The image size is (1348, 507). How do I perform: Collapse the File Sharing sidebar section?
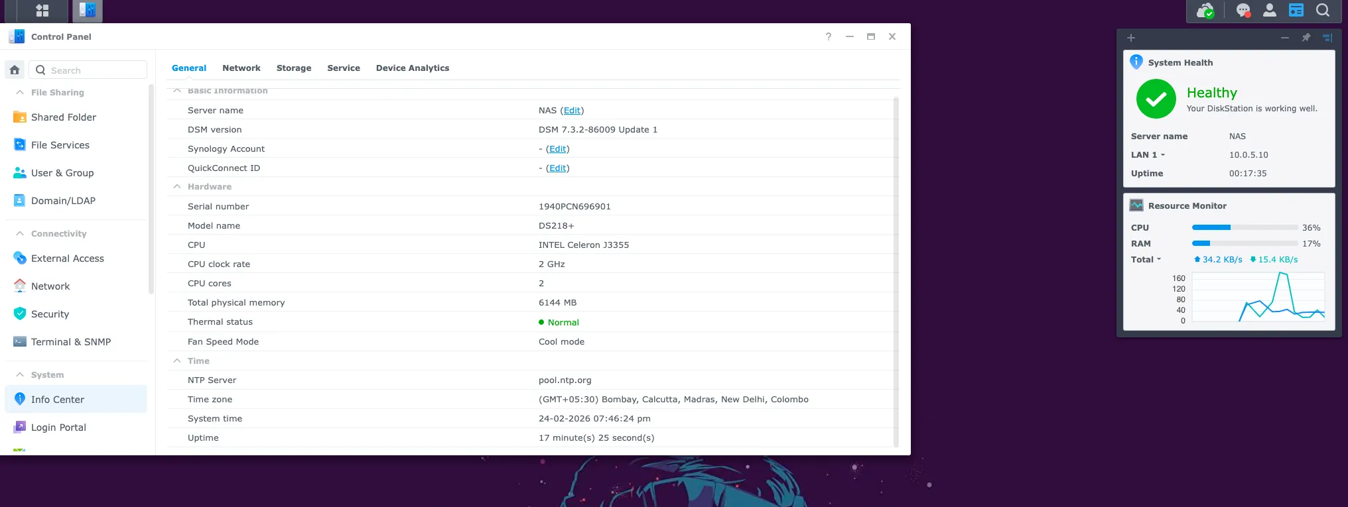[x=20, y=93]
